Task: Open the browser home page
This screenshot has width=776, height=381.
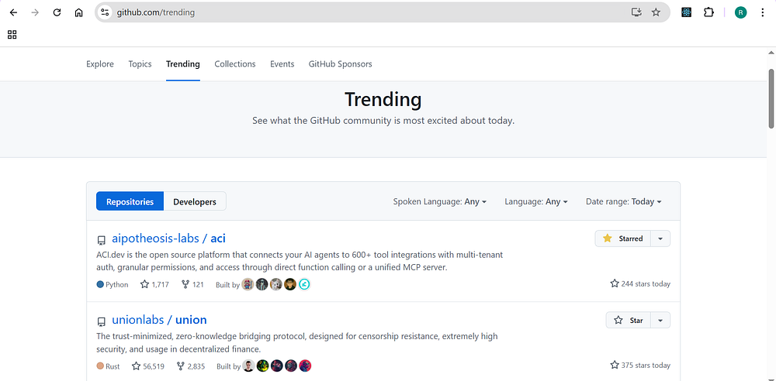Action: click(x=78, y=12)
